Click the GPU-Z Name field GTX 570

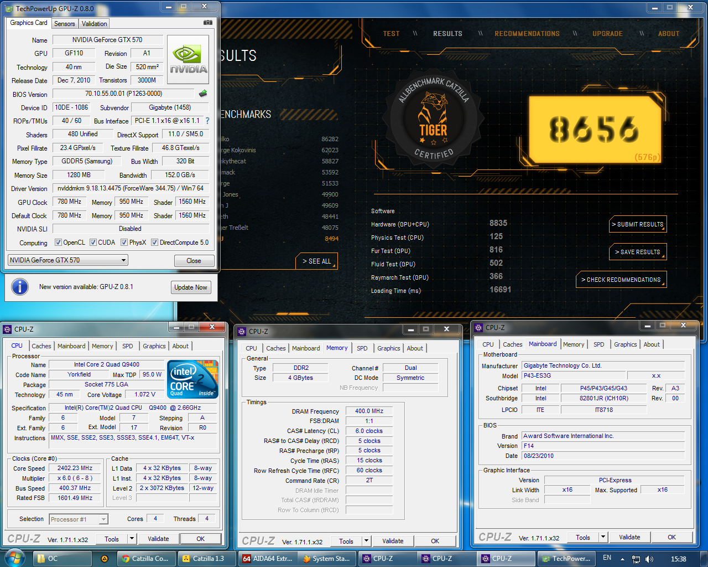(107, 40)
